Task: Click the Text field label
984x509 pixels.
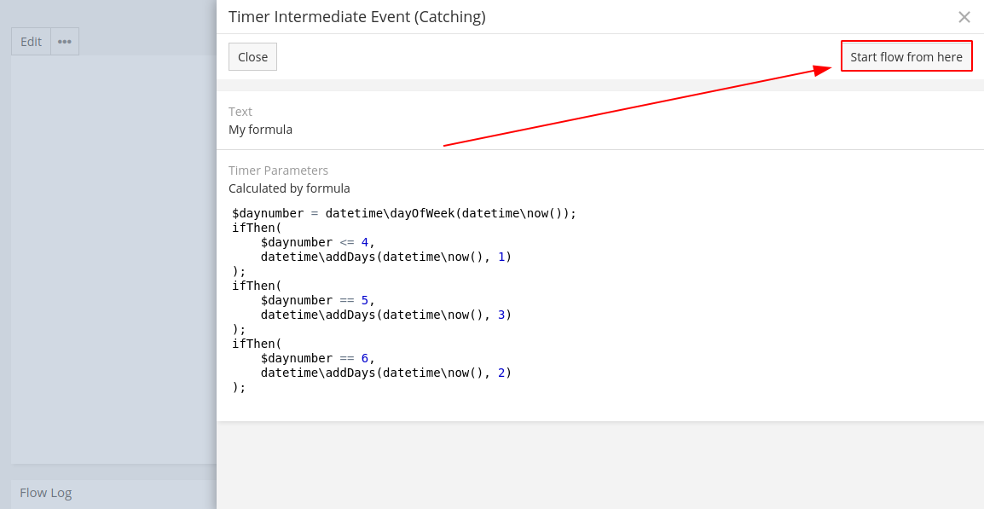Action: (x=240, y=112)
